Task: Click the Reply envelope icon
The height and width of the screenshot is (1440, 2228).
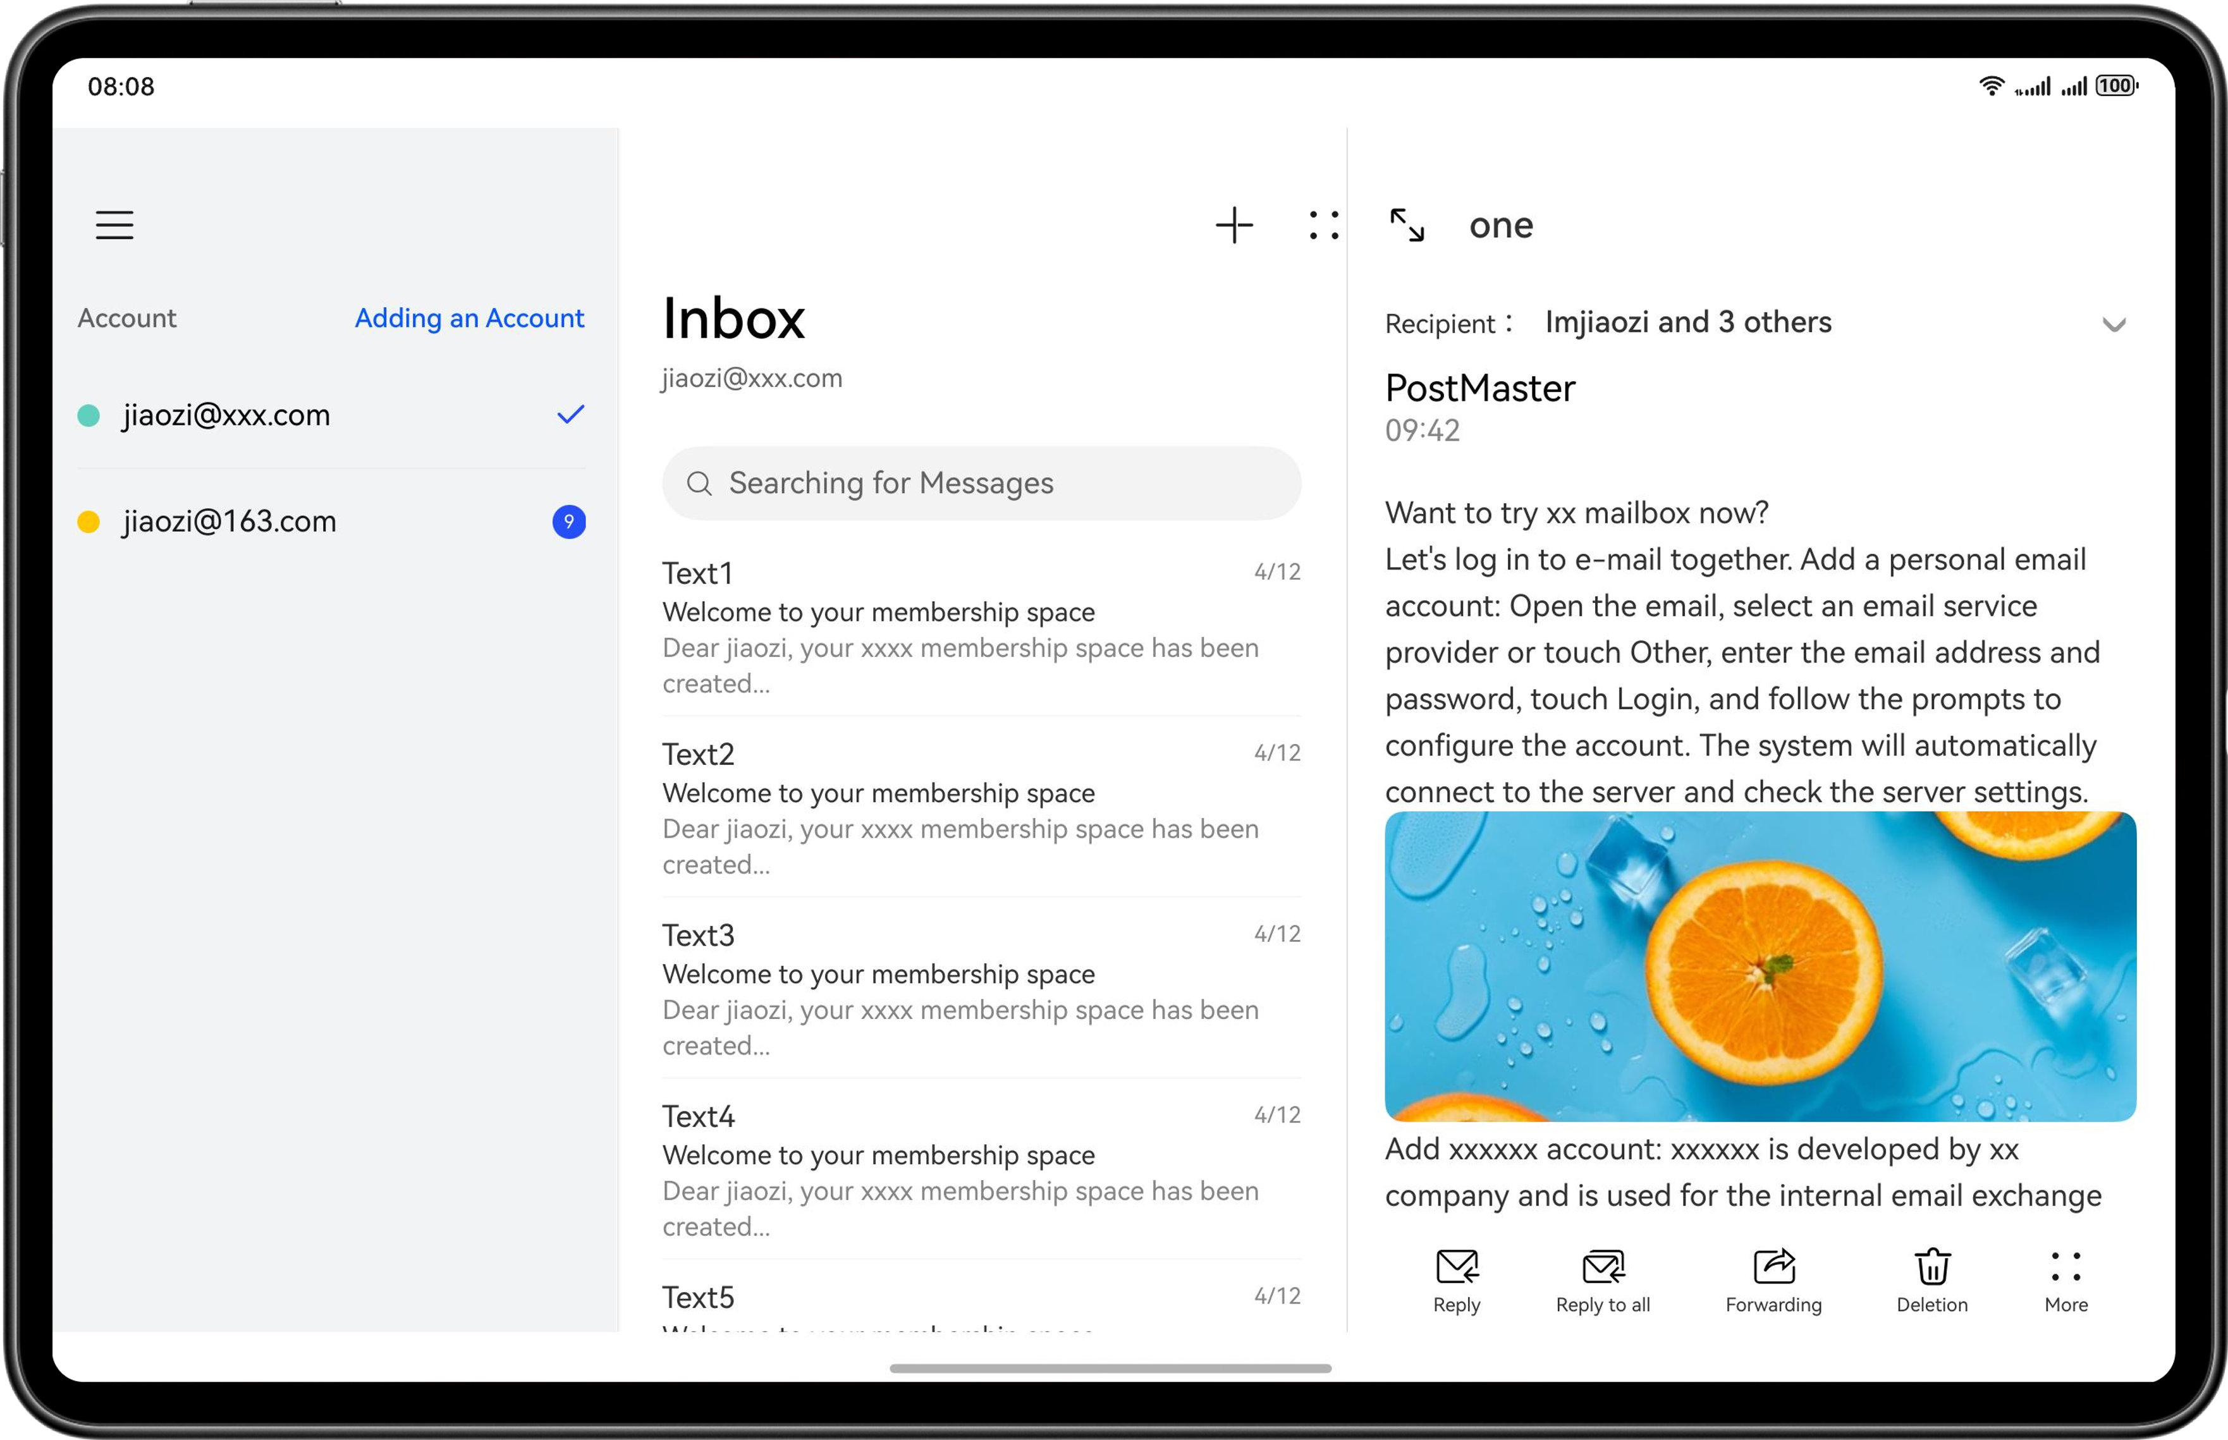Action: [1457, 1267]
